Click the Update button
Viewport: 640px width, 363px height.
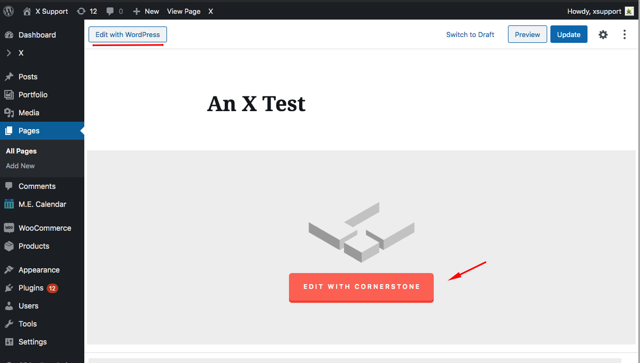pos(569,34)
